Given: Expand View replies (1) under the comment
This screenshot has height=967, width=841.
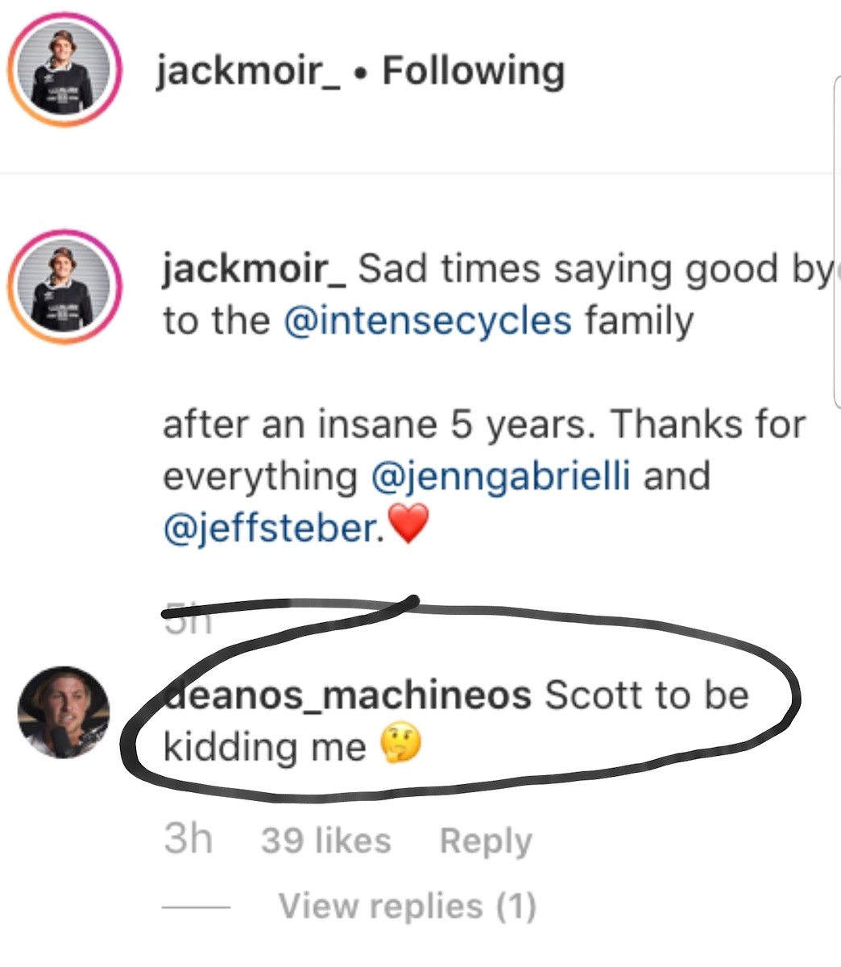Looking at the screenshot, I should (407, 906).
